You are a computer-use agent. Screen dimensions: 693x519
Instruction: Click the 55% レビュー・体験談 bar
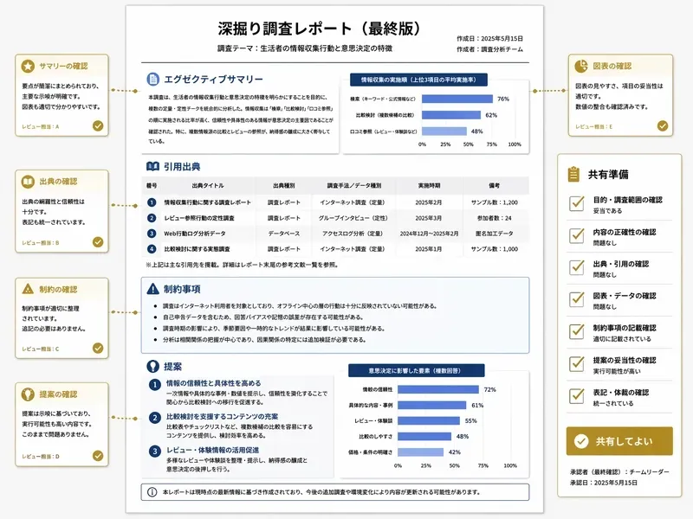(x=429, y=420)
